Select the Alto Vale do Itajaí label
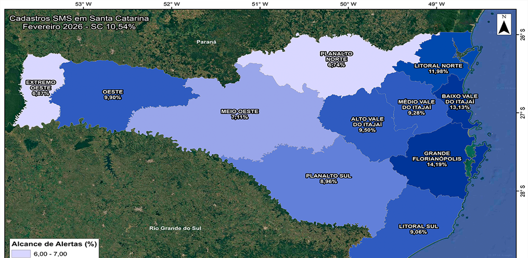Screen dimensions: 528x258 [367, 124]
